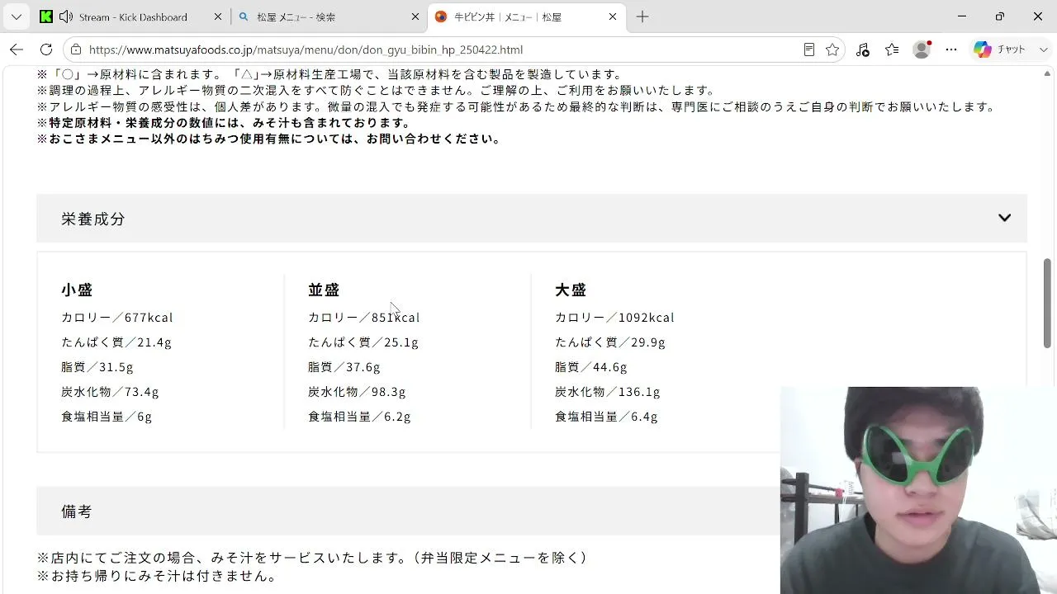This screenshot has height=594, width=1057.
Task: Add this page to favorites
Action: point(832,49)
